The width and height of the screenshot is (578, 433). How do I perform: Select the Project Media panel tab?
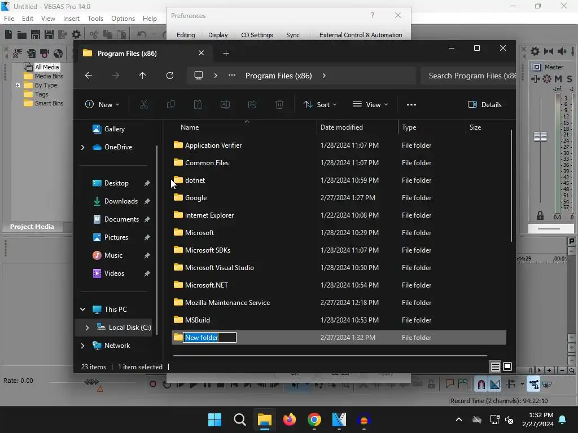coord(32,227)
